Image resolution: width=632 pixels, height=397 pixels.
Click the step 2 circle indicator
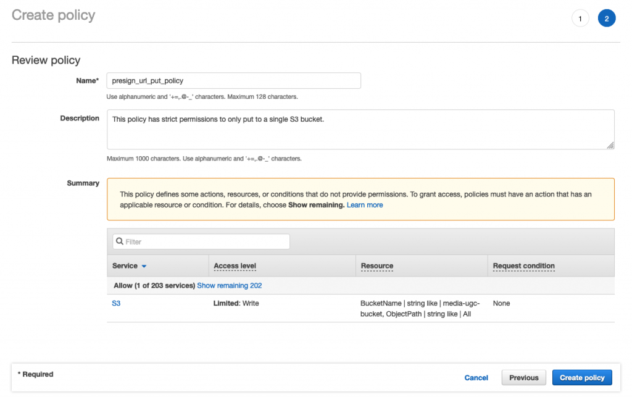click(606, 19)
